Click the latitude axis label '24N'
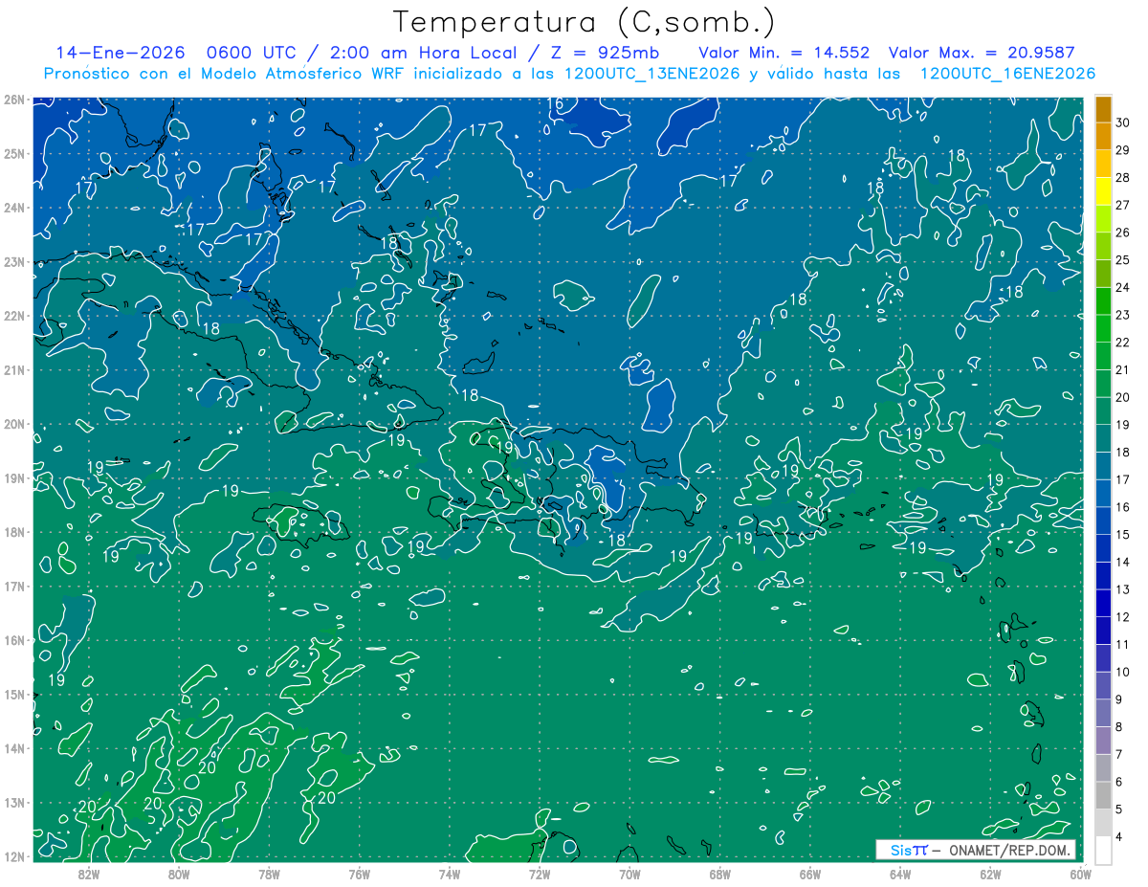Screen dimensions: 1148x887 click(x=14, y=208)
